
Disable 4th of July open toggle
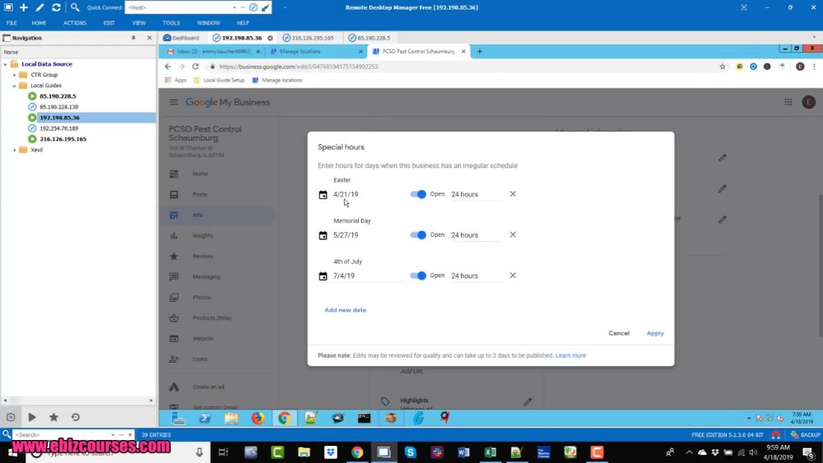point(418,275)
